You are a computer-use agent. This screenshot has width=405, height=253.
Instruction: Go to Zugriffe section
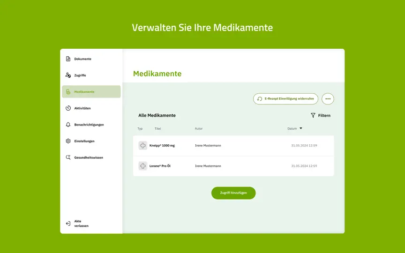(91, 75)
